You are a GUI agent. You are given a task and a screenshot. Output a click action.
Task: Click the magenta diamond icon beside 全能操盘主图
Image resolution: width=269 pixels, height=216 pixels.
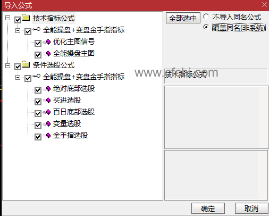(48, 53)
